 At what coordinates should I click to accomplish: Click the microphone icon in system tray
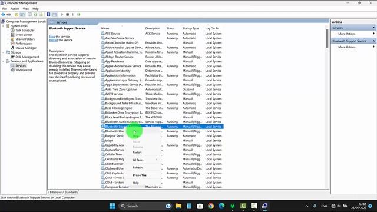coord(315,206)
